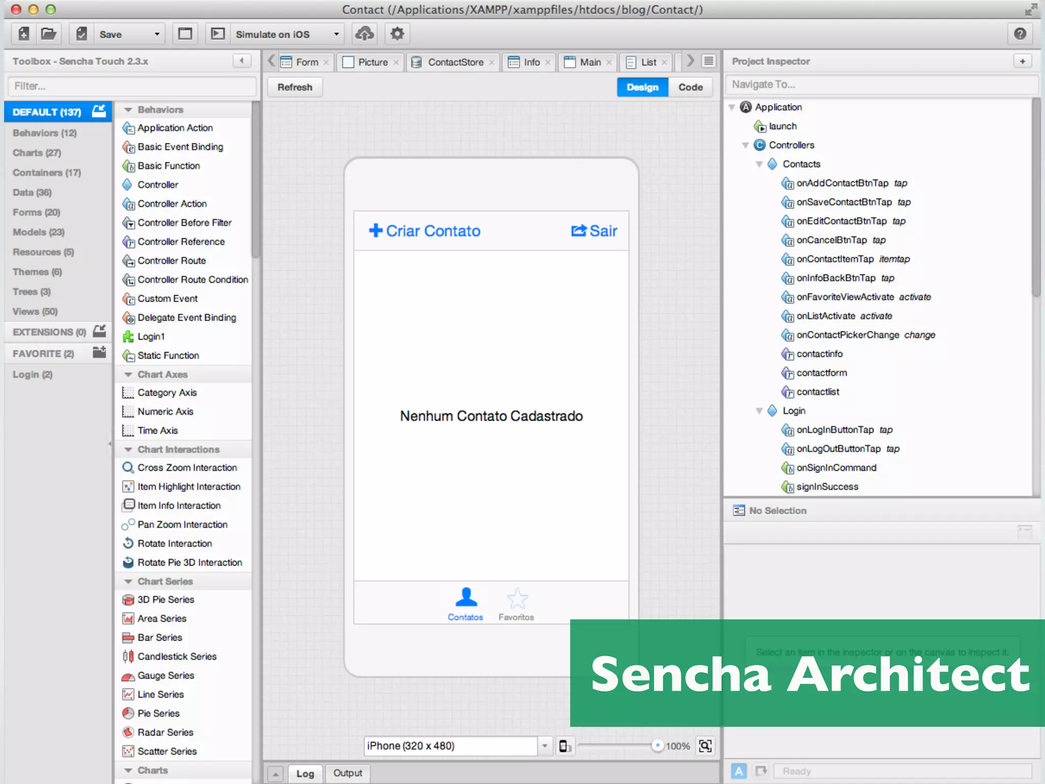Switch to Code view
Screen dimensions: 1045x784
690,87
